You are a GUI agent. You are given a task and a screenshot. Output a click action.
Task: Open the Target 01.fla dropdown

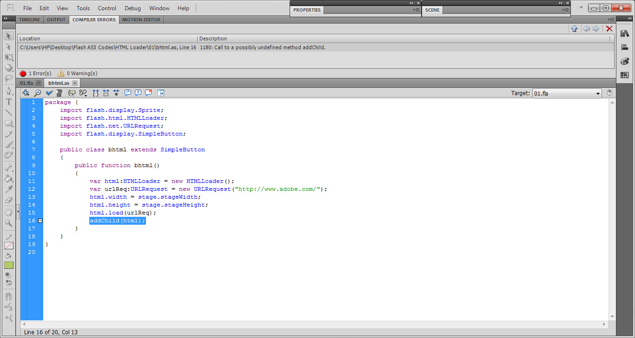[567, 93]
